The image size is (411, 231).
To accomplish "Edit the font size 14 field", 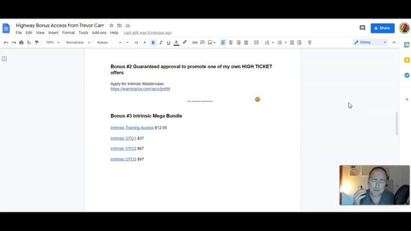I will (x=136, y=42).
